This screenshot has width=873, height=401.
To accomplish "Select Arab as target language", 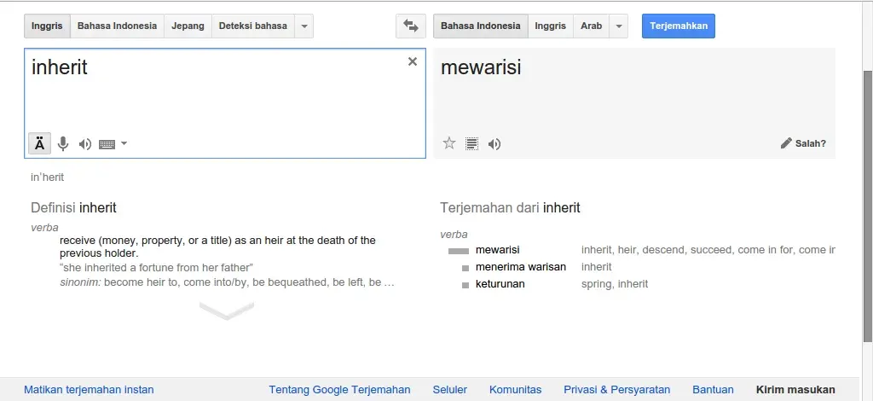I will click(591, 26).
